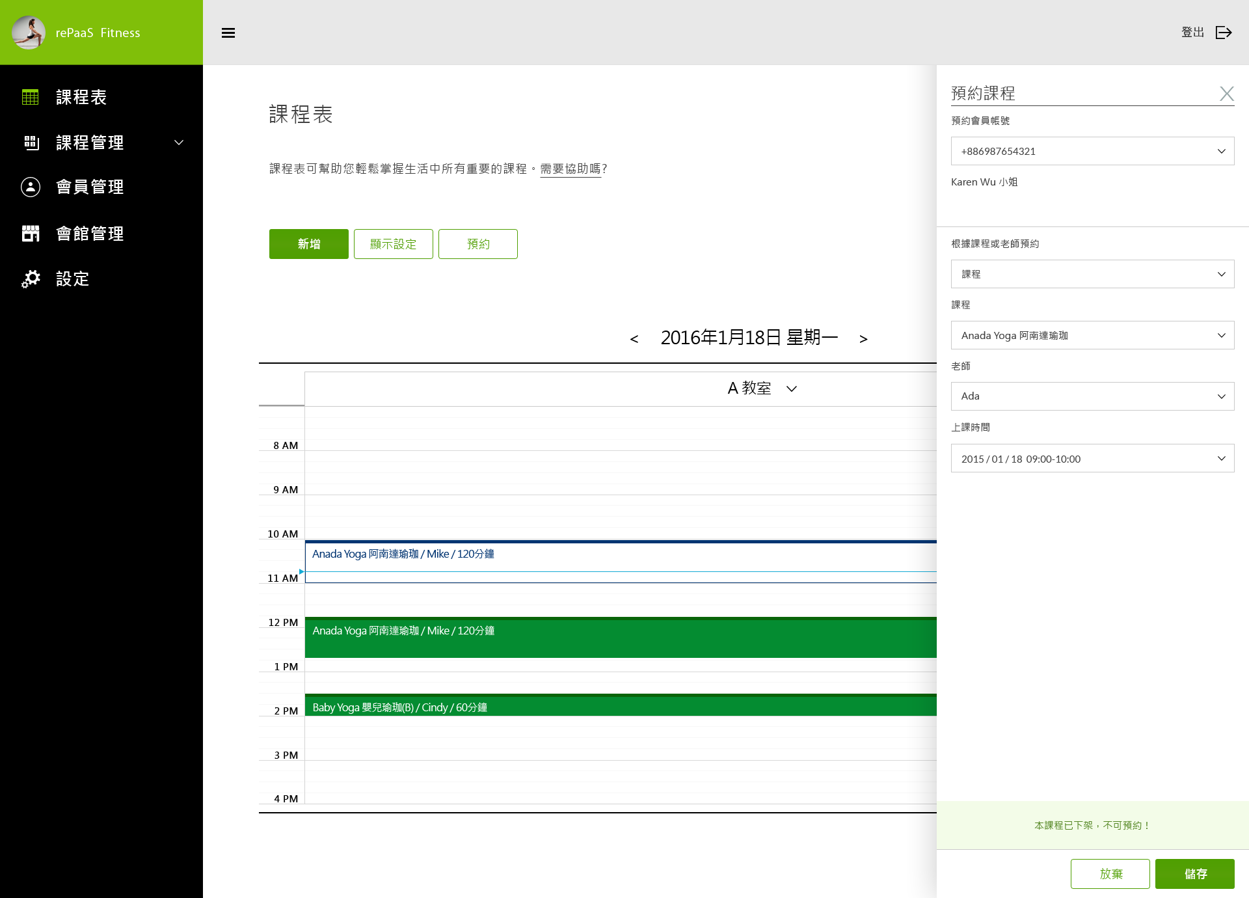Go to next day arrow
The image size is (1249, 898).
pyautogui.click(x=863, y=339)
